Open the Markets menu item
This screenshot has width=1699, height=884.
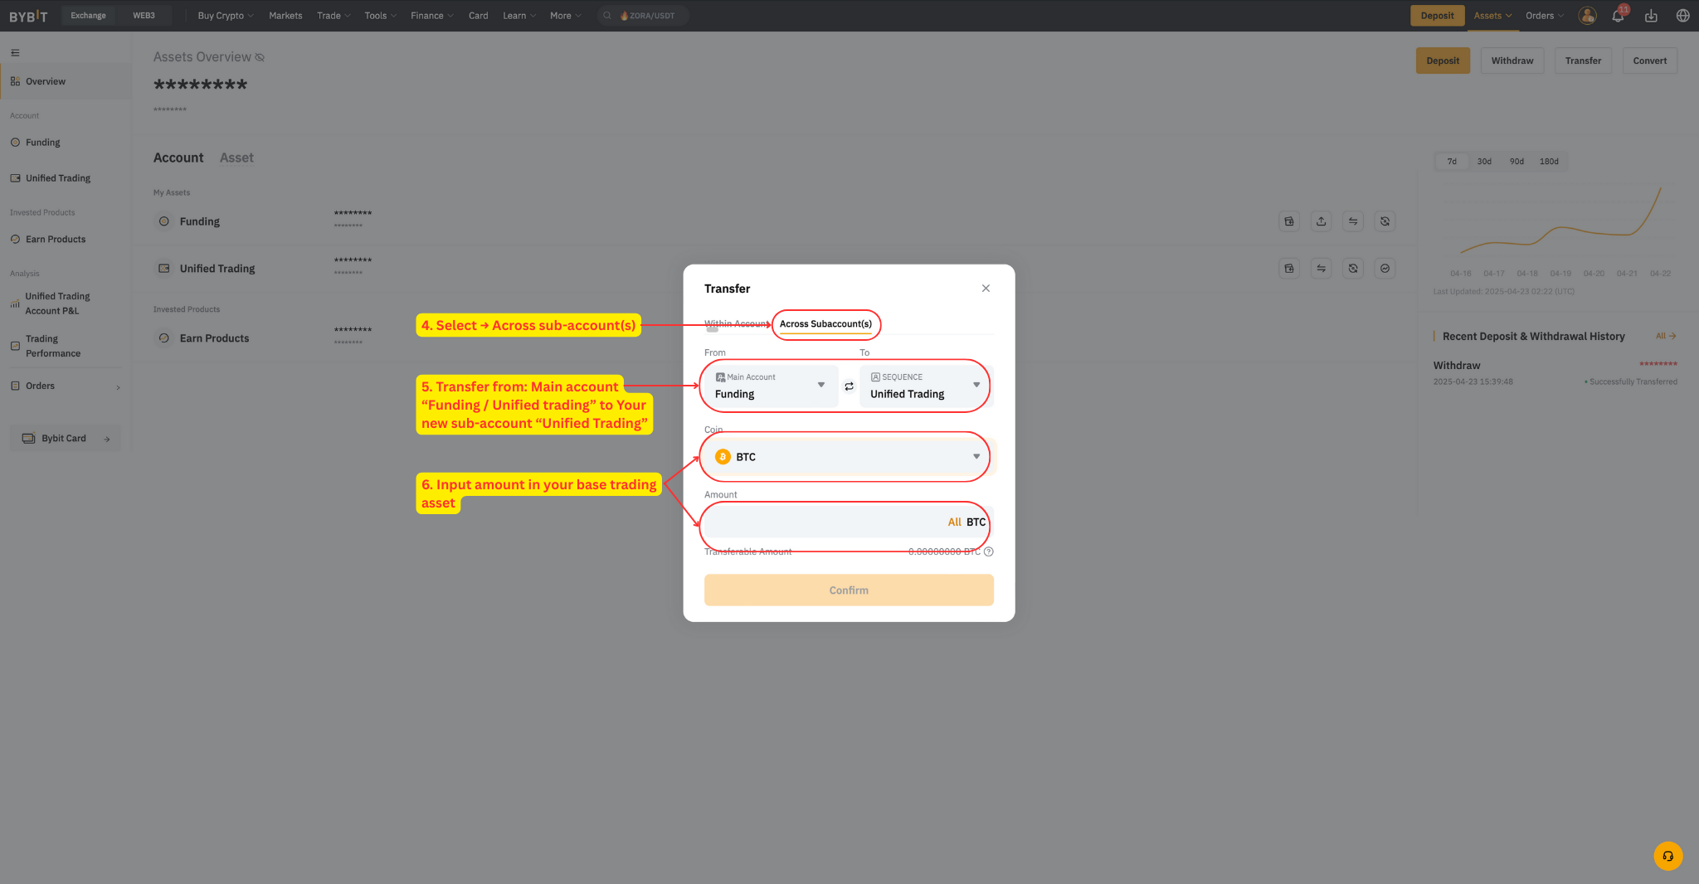[x=285, y=16]
